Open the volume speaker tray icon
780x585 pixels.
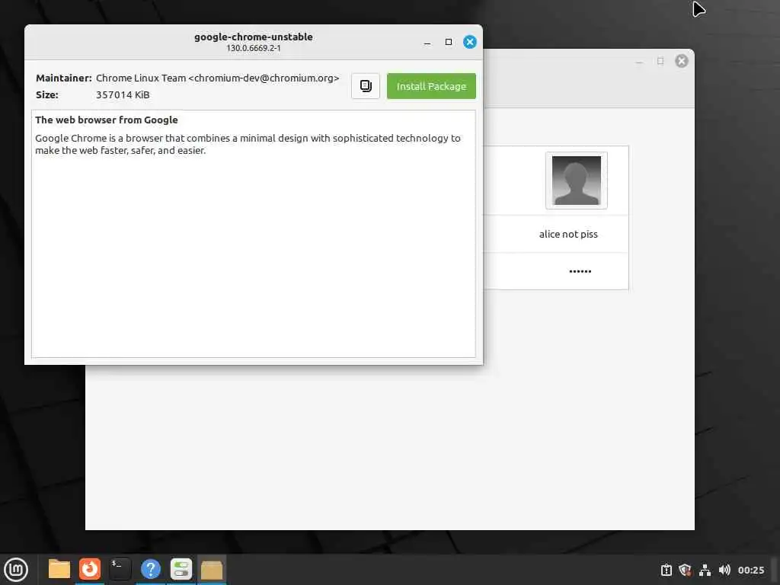724,570
